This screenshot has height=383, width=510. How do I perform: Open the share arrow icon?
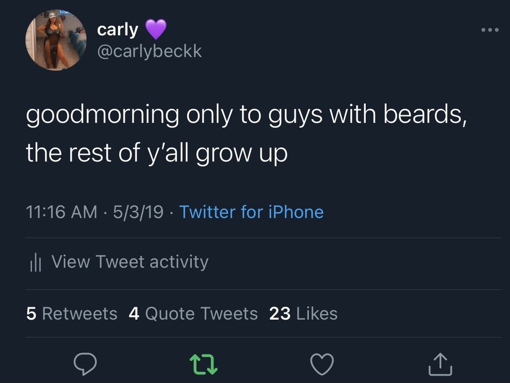(440, 364)
